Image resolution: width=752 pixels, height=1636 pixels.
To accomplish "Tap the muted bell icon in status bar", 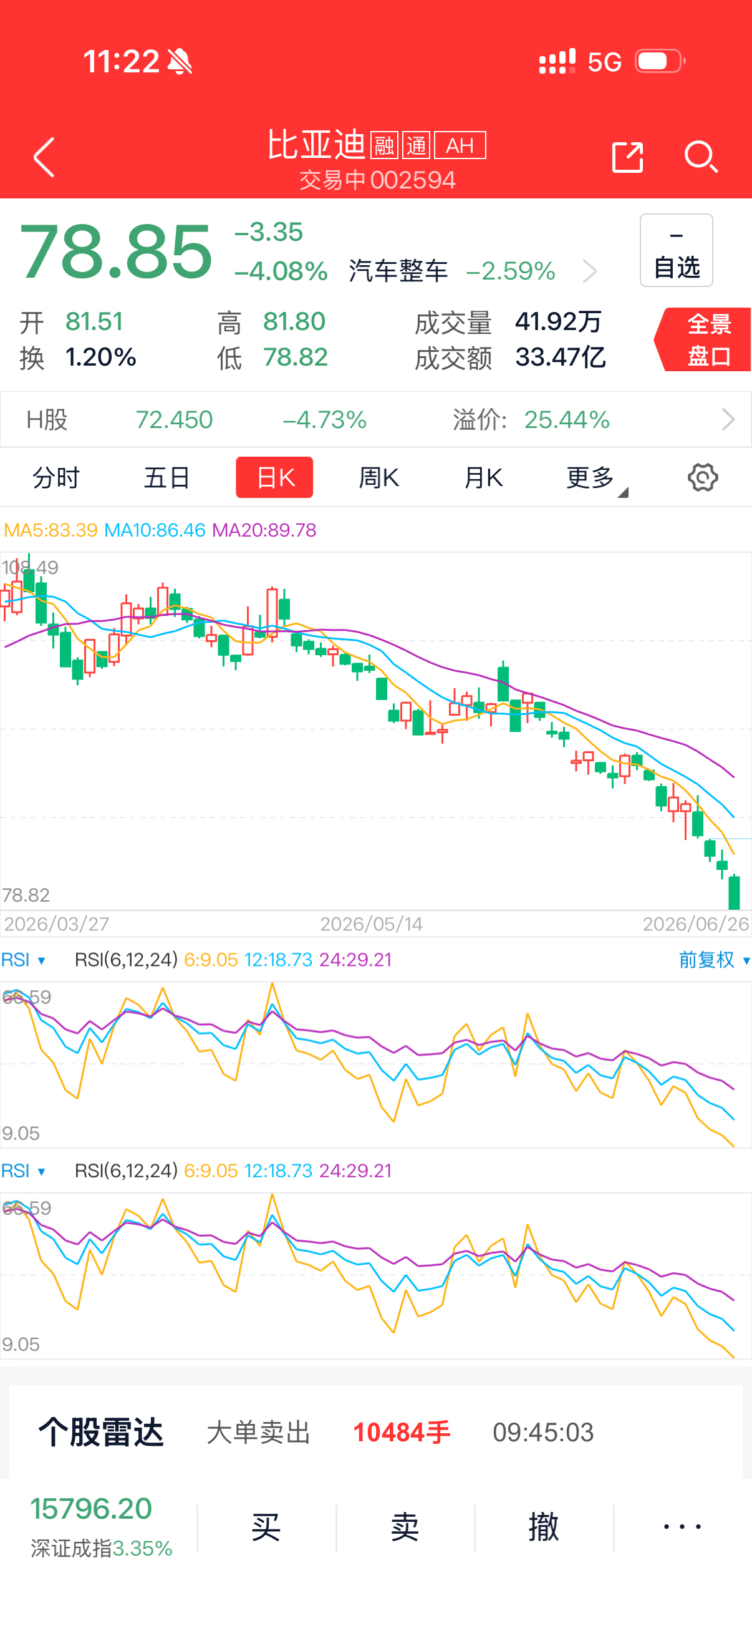I will (x=180, y=62).
